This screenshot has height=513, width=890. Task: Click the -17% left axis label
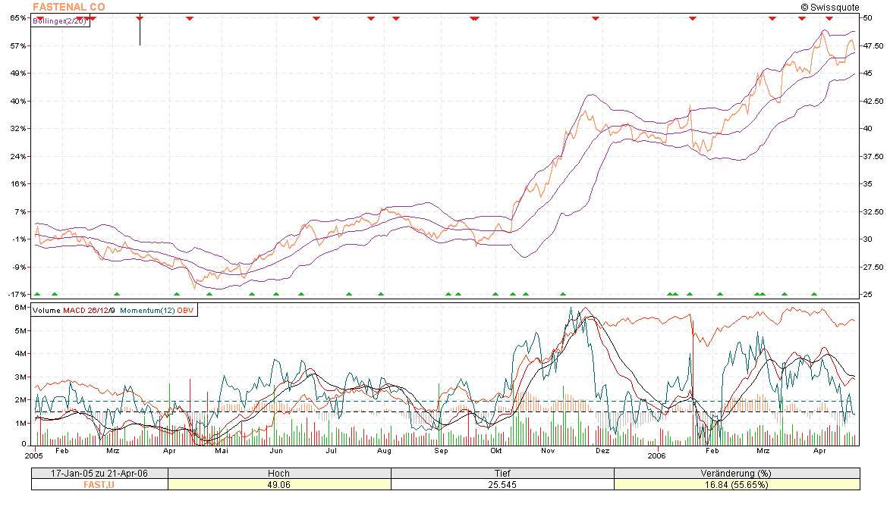click(17, 294)
